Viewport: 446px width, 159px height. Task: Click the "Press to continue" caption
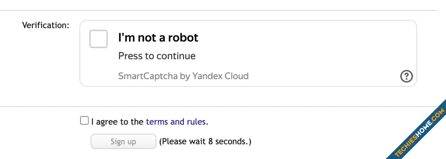coord(157,56)
